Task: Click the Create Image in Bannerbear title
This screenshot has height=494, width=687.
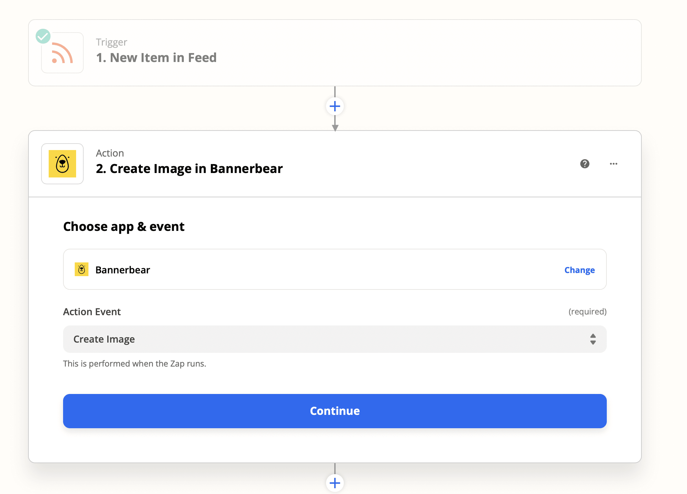Action: coord(189,169)
